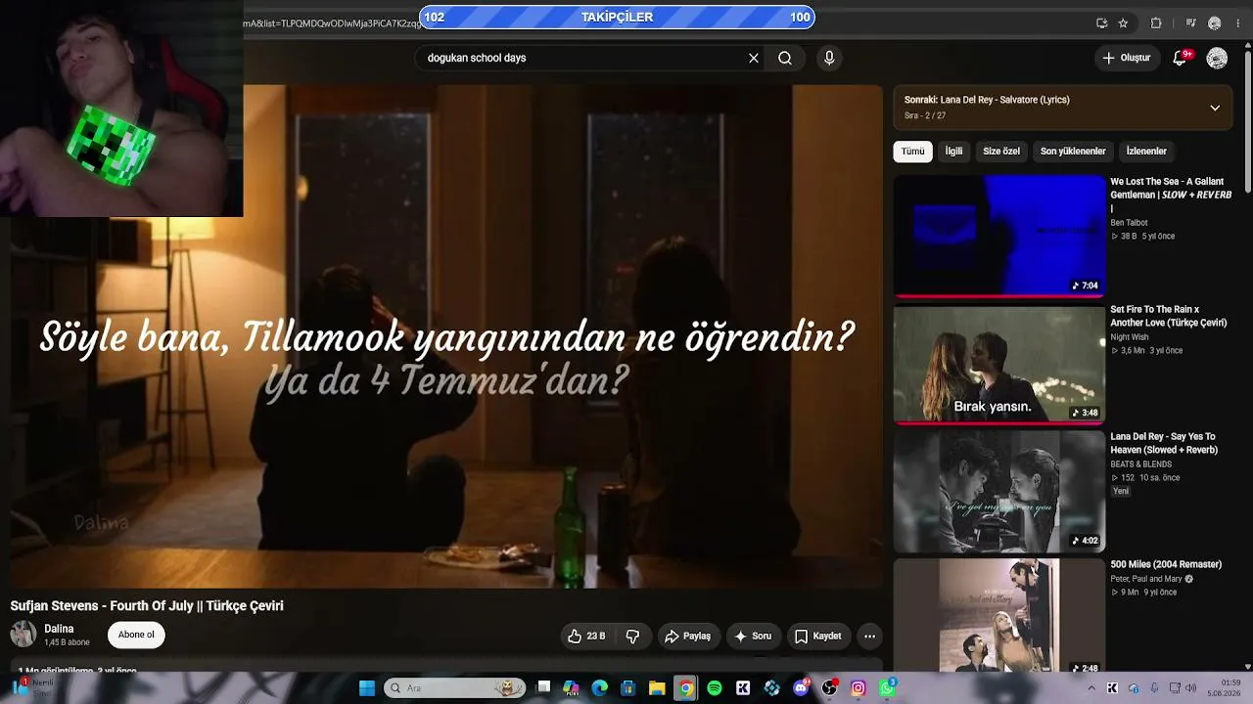Open Chrome extensions puzzle icon
1253x704 pixels.
tap(1156, 23)
